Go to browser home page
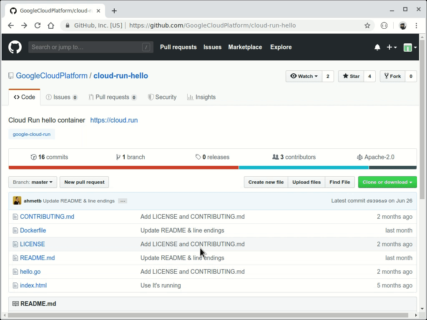Image resolution: width=427 pixels, height=320 pixels. 51,25
